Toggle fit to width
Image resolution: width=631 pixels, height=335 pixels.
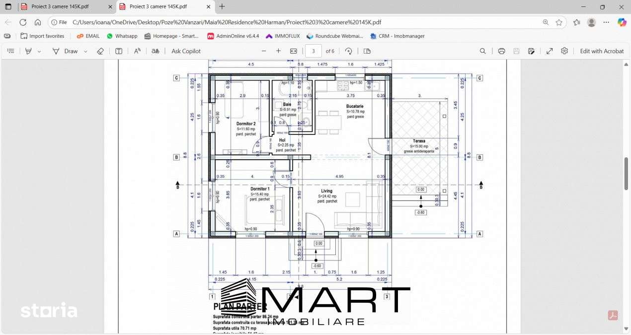[x=293, y=51]
